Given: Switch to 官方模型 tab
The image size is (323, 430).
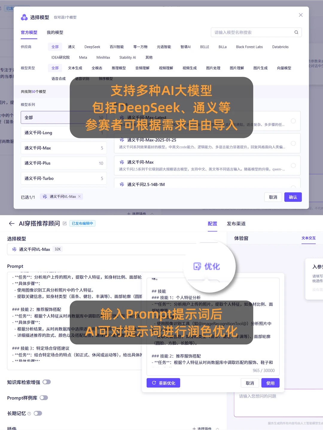Looking at the screenshot, I should (x=29, y=32).
